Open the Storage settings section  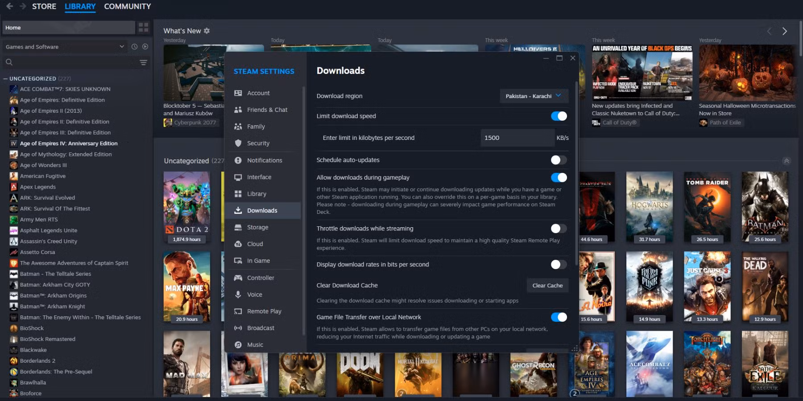[257, 227]
